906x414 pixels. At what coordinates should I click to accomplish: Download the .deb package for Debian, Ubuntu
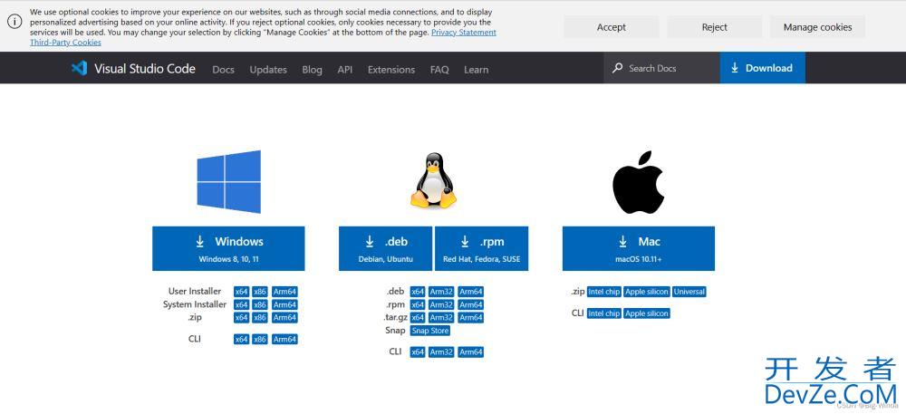385,248
